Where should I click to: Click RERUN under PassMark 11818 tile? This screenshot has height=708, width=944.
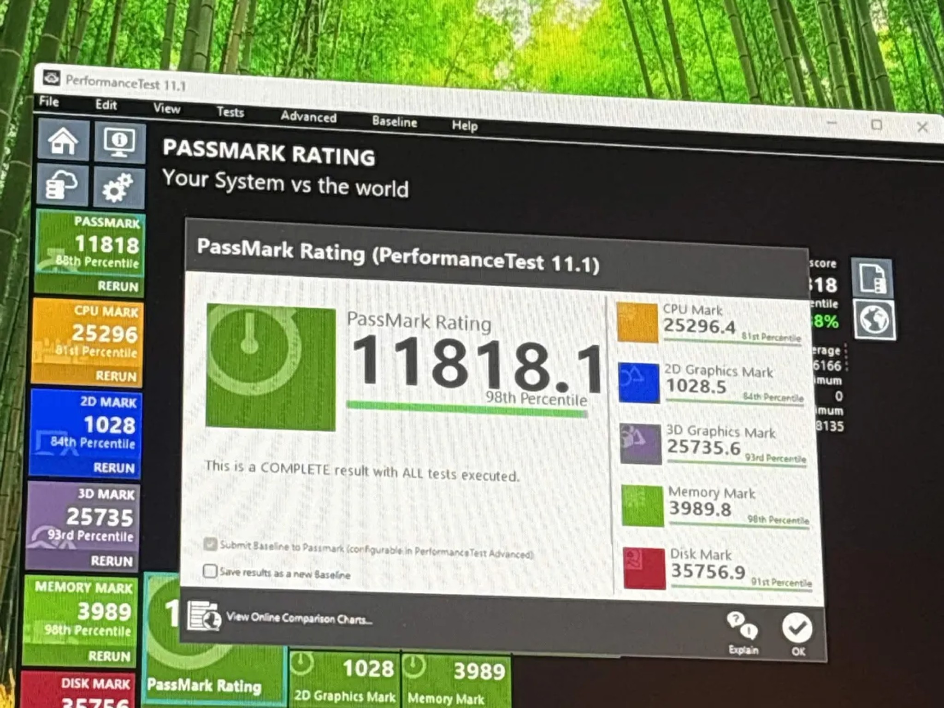[118, 286]
